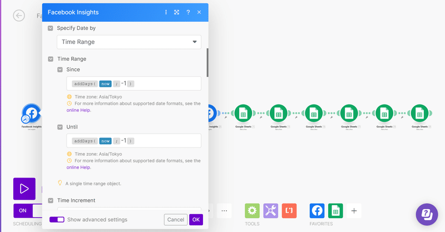This screenshot has height=232, width=445.
Task: Go back with the arrow button
Action: click(19, 16)
